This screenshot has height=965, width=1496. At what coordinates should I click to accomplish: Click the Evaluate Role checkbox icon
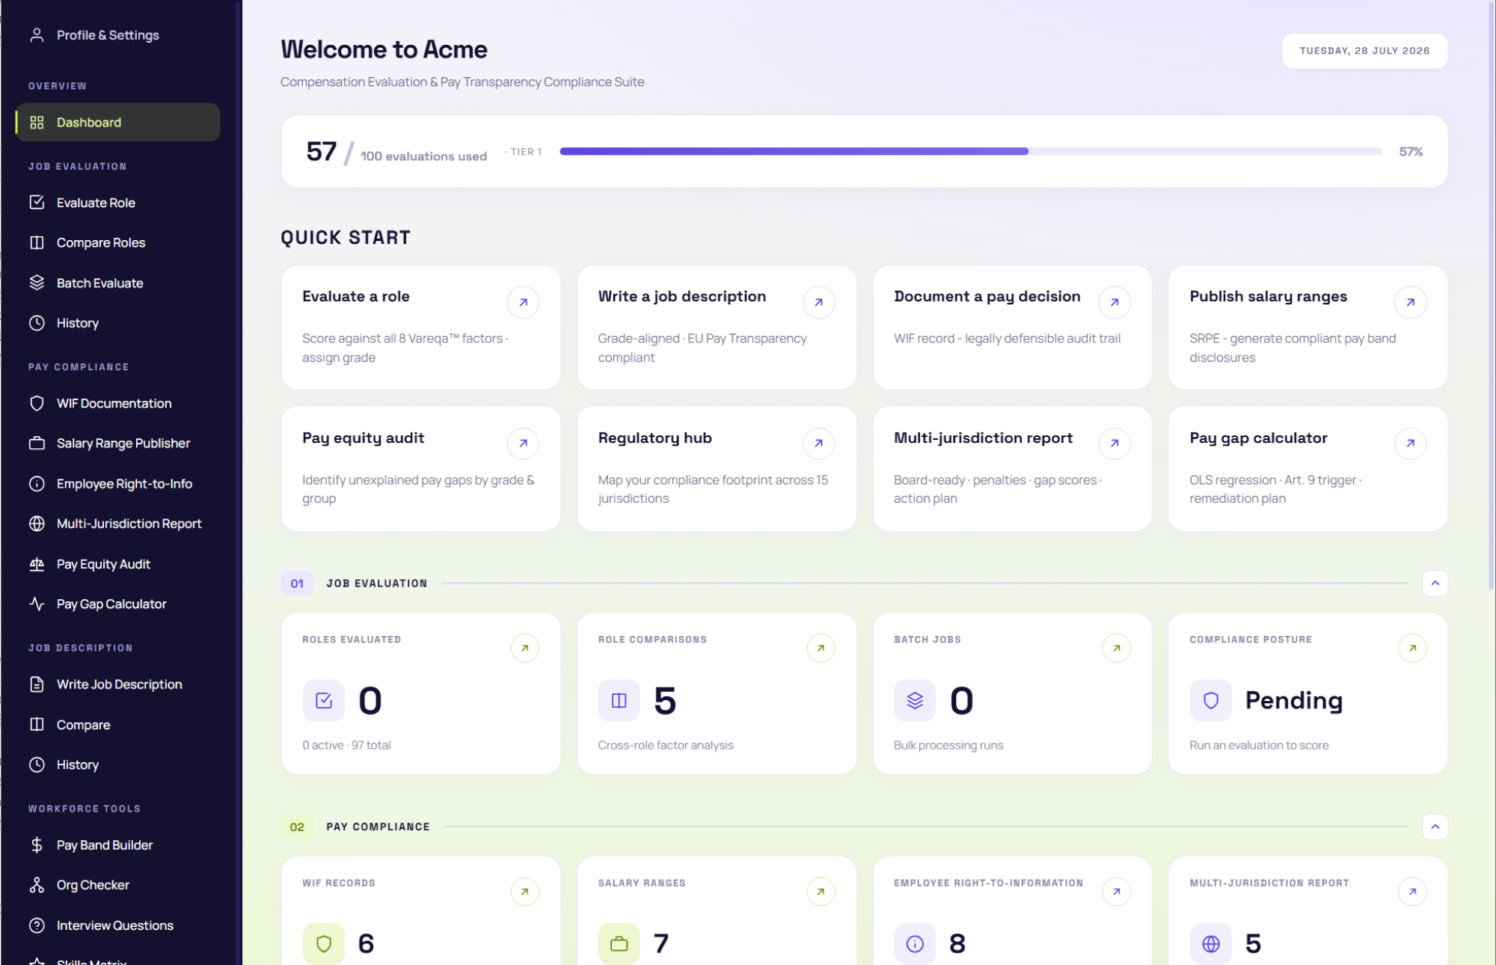37,203
